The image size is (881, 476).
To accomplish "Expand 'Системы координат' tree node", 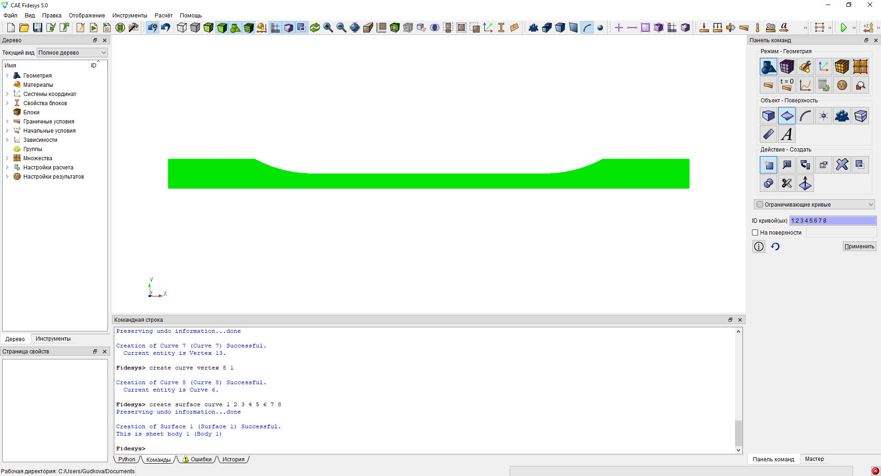I will point(7,94).
